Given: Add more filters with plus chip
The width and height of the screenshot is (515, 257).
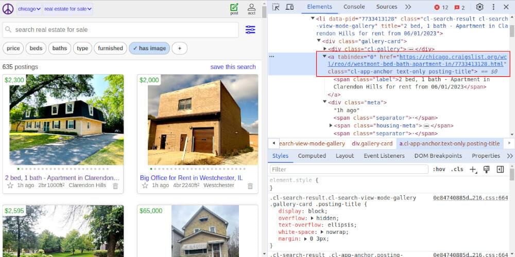Looking at the screenshot, I should [x=179, y=48].
